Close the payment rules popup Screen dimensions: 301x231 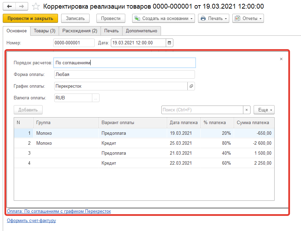(281, 59)
